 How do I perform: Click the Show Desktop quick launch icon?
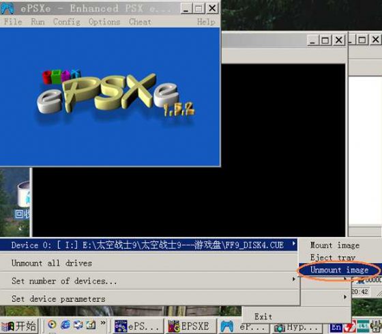click(x=78, y=324)
